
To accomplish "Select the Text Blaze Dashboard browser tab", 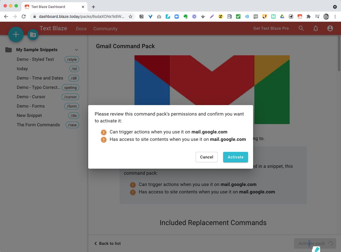I will tap(54, 7).
